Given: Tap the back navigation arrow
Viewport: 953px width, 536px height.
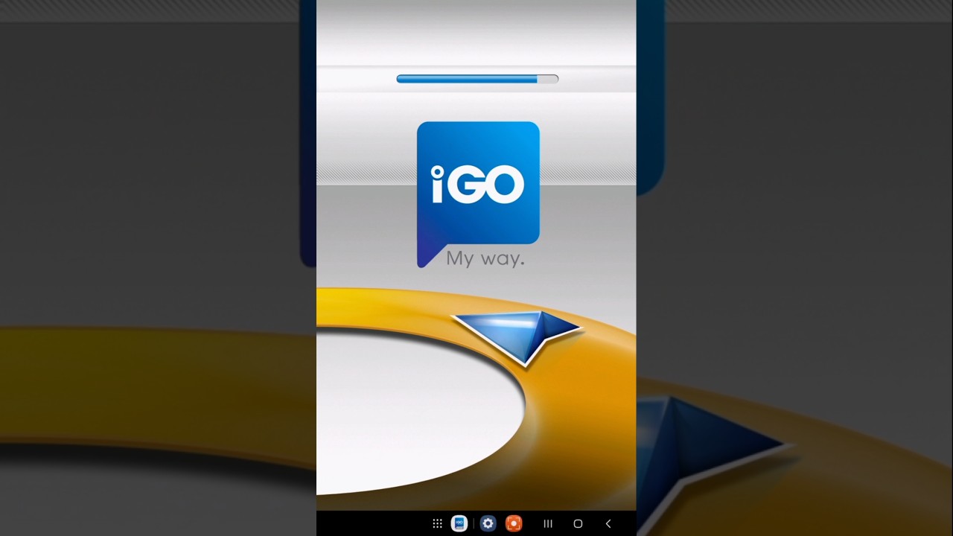Looking at the screenshot, I should point(608,524).
